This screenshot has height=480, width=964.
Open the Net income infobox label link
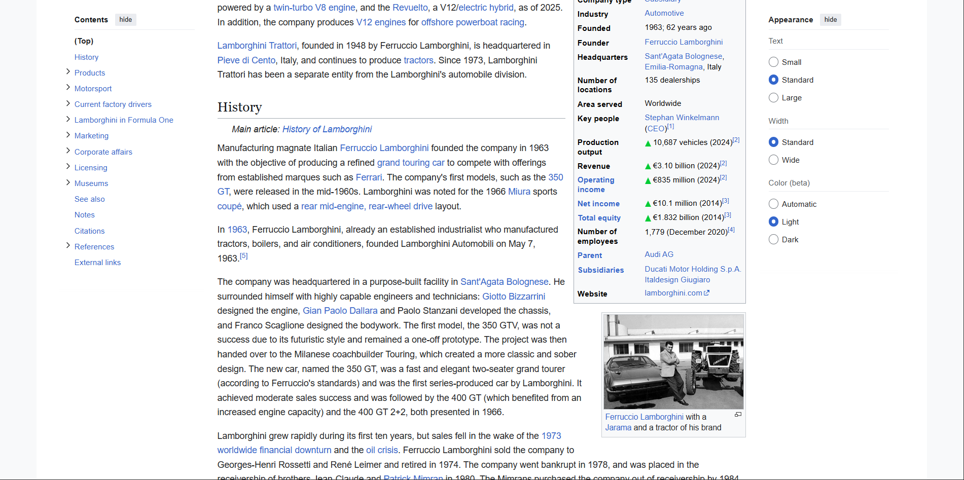point(598,204)
